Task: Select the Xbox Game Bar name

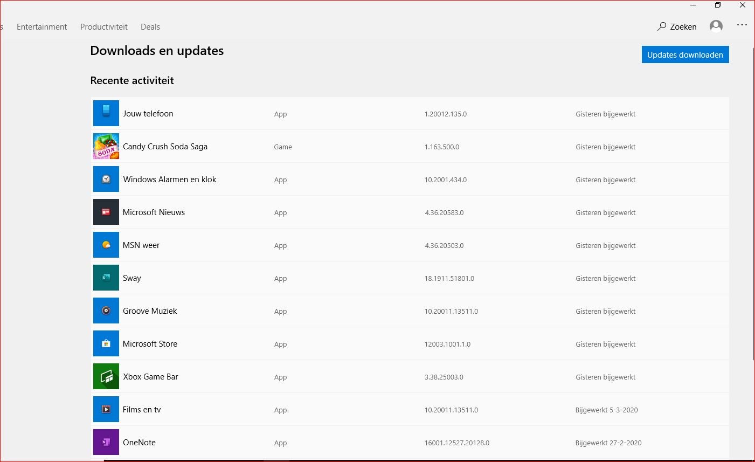Action: click(x=150, y=377)
